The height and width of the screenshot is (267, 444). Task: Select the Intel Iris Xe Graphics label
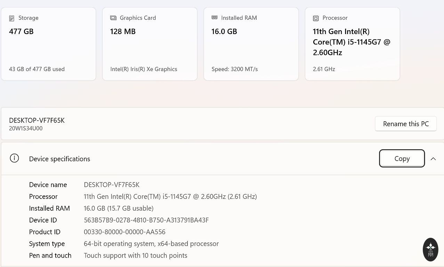pyautogui.click(x=144, y=69)
